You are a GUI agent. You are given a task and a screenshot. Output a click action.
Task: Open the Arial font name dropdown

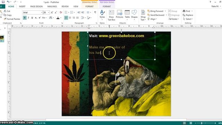point(42,12)
